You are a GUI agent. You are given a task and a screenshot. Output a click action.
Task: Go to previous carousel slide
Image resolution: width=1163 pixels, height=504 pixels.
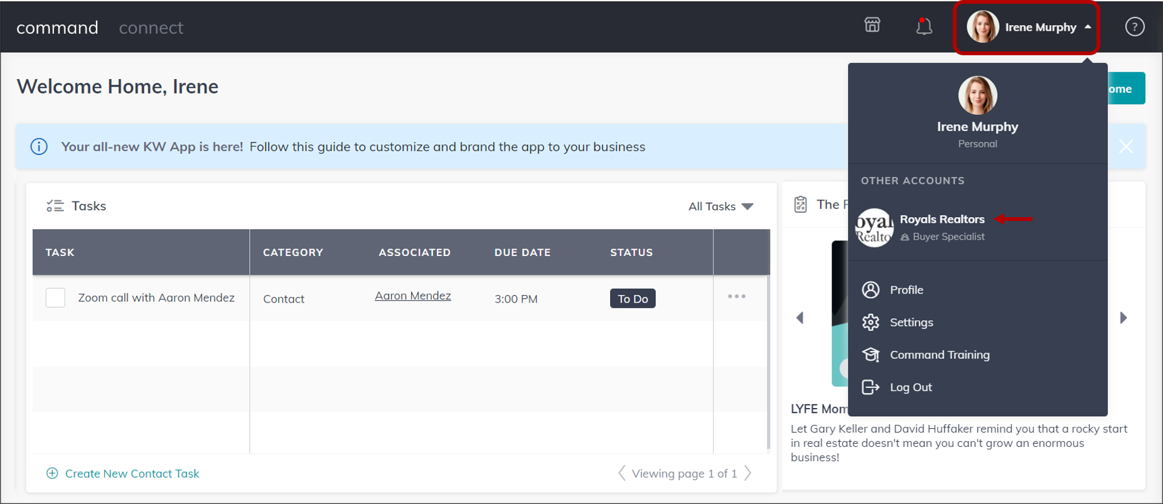800,318
